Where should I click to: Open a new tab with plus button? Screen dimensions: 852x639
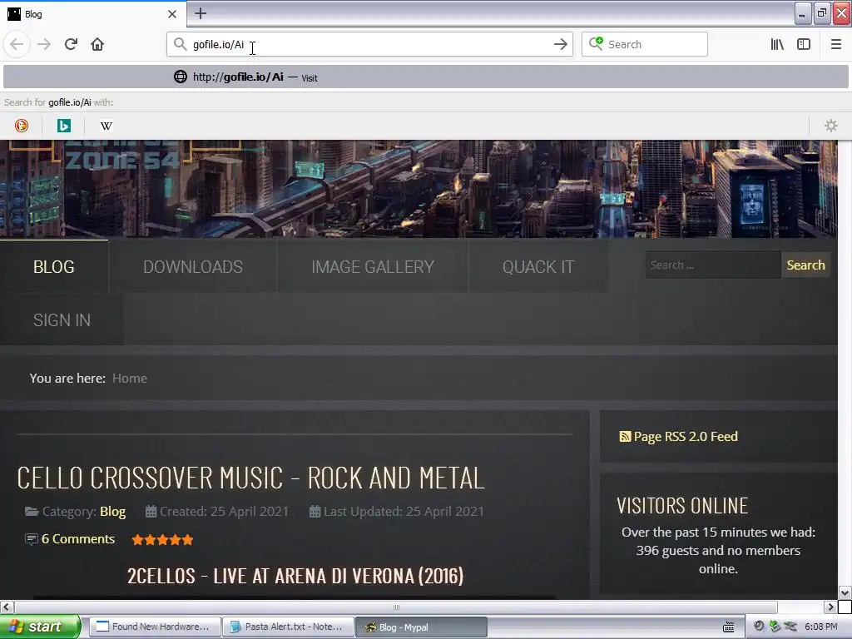point(201,13)
